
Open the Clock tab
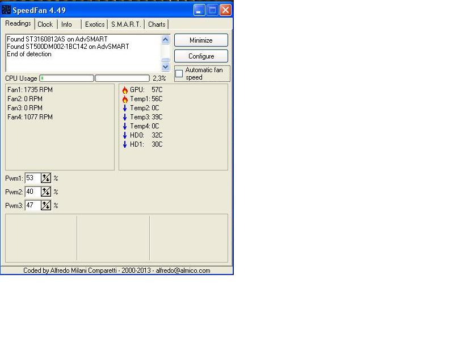(45, 24)
